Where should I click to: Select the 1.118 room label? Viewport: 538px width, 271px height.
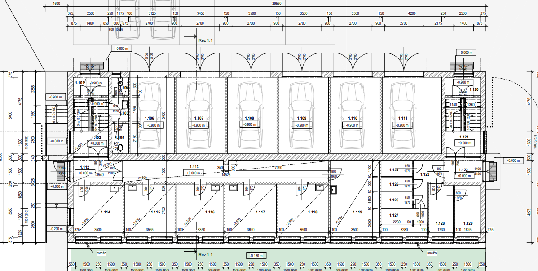313,212
